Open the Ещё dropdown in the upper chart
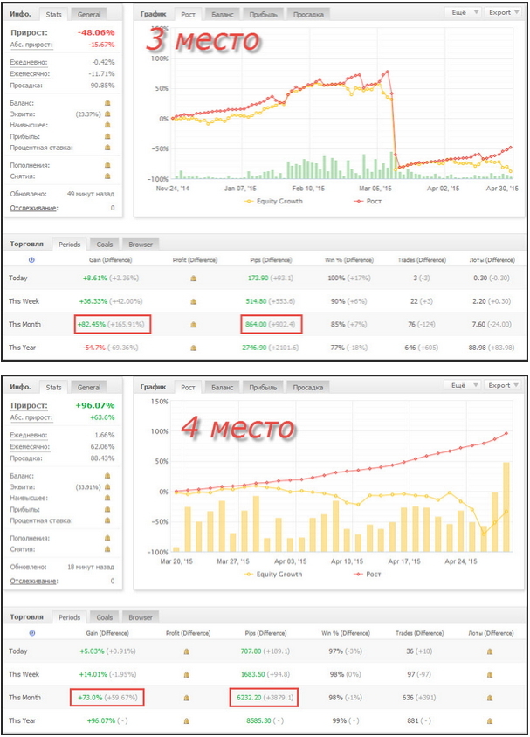530x737 pixels. [x=463, y=12]
